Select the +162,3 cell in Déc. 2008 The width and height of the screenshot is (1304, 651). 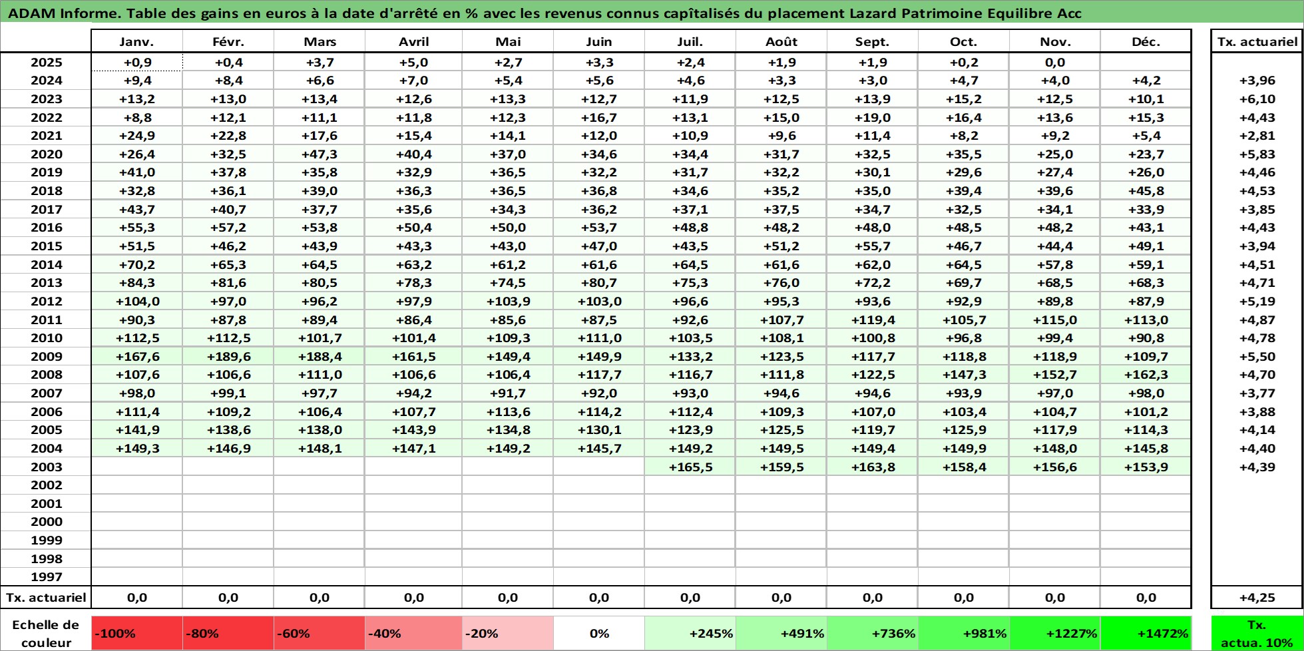coord(1146,375)
